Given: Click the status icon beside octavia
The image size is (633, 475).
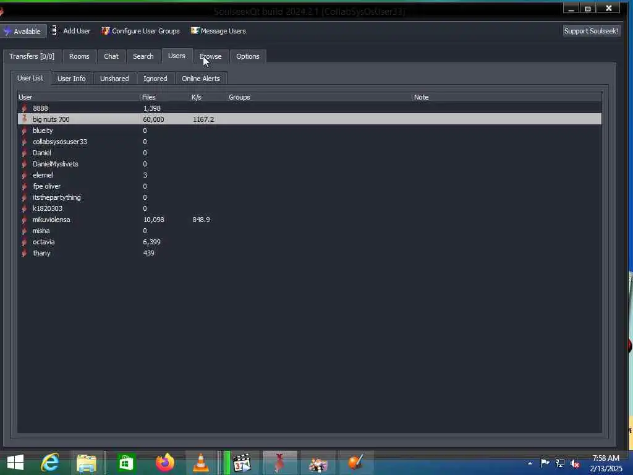Looking at the screenshot, I should tap(25, 242).
